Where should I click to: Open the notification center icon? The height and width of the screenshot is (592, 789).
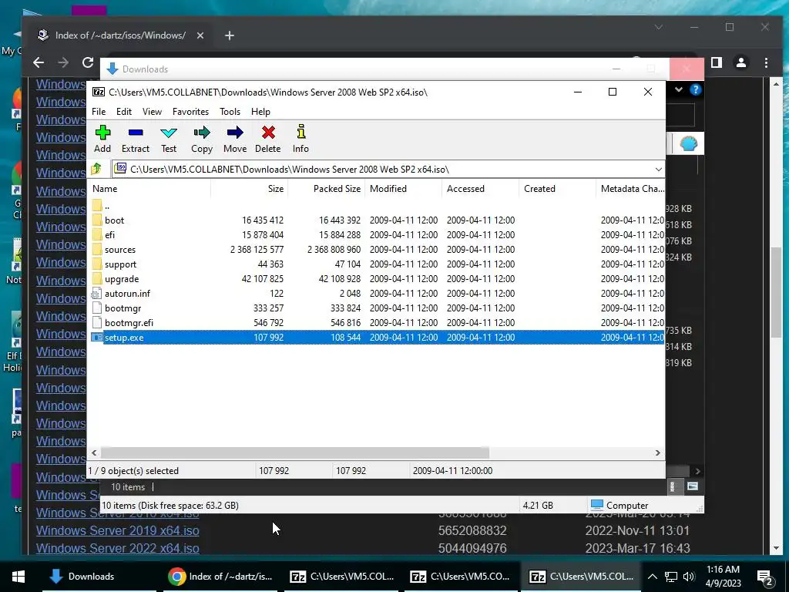pyautogui.click(x=765, y=577)
